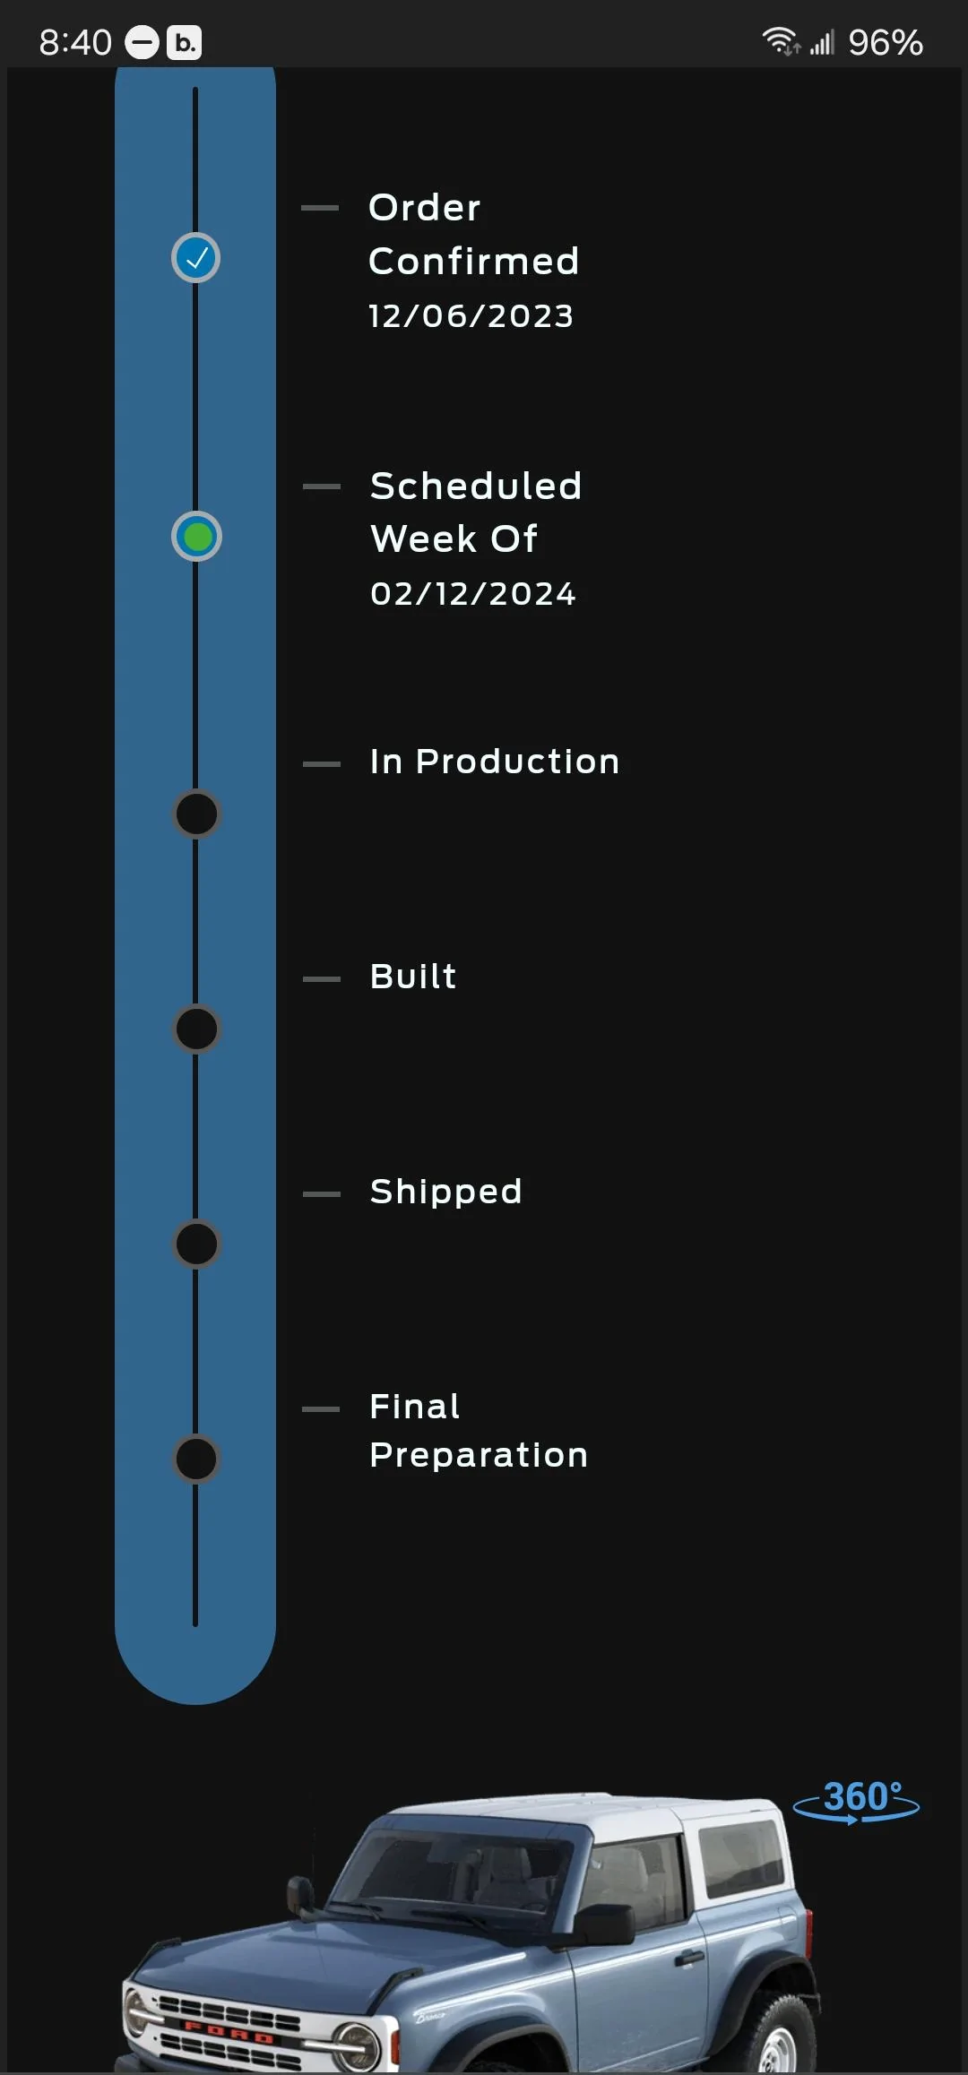
Task: Tap the Order Confirmed label
Action: (x=474, y=235)
